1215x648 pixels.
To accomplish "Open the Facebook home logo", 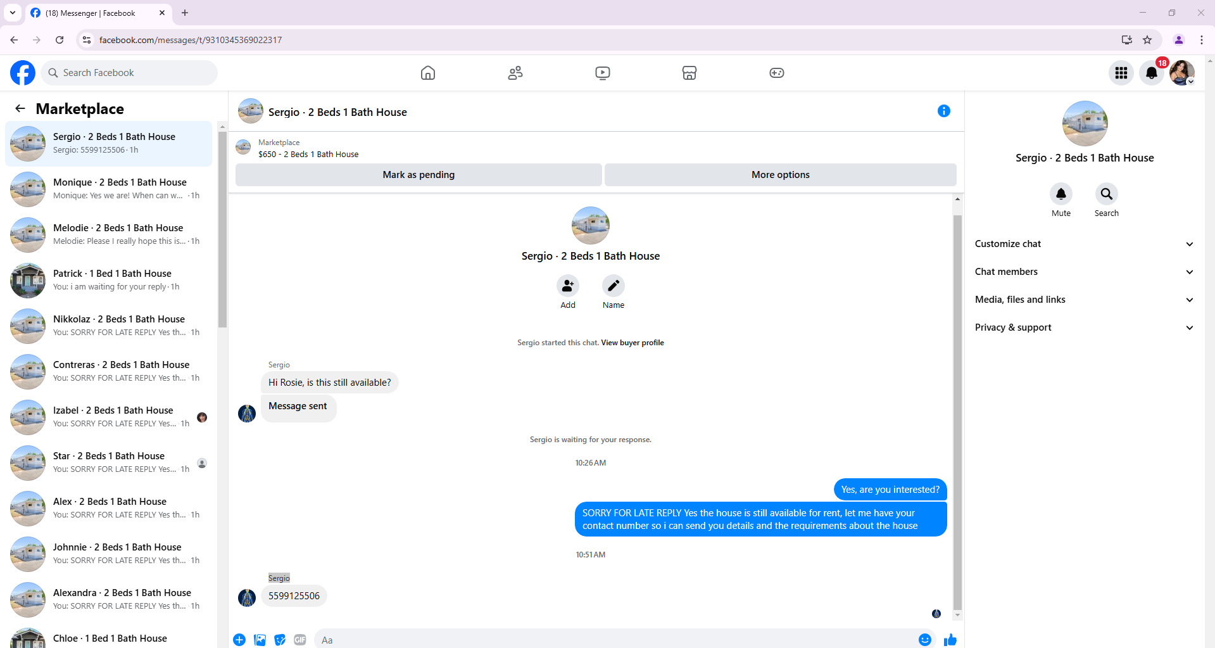I will [23, 73].
